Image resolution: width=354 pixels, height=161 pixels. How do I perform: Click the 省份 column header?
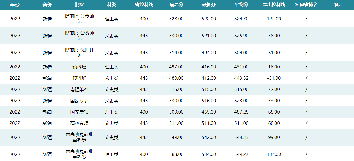(47, 5)
